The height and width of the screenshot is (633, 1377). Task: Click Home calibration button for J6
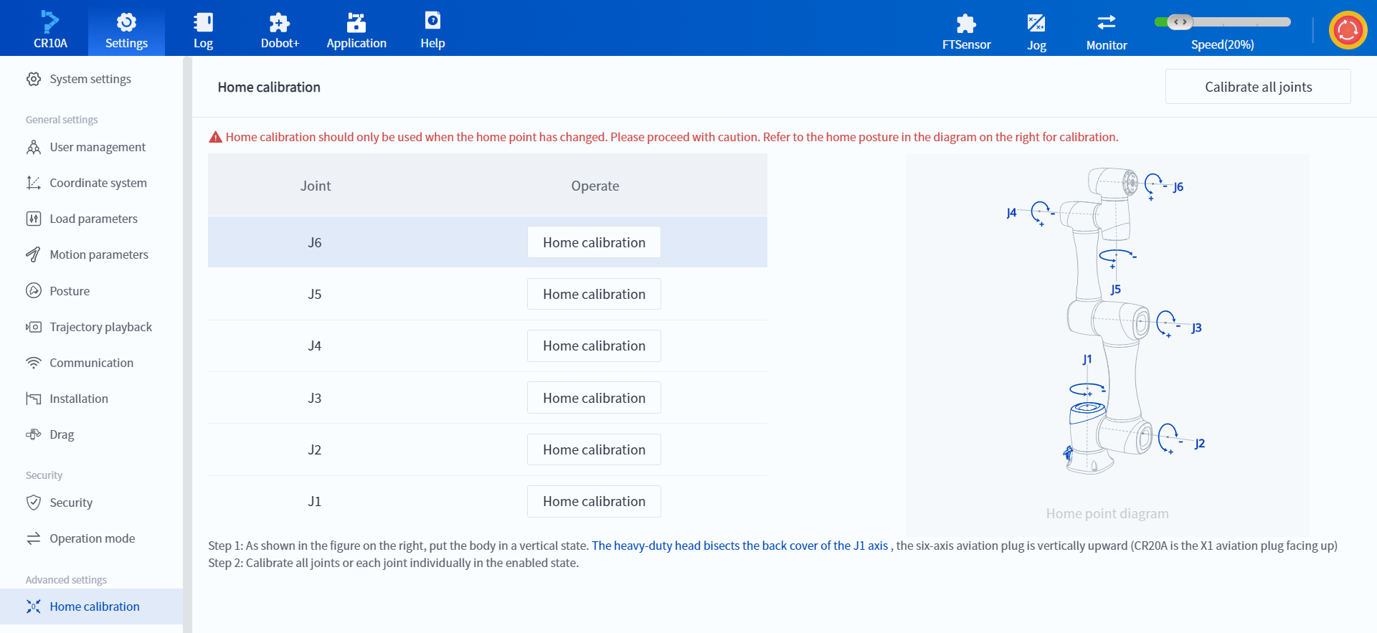tap(593, 242)
